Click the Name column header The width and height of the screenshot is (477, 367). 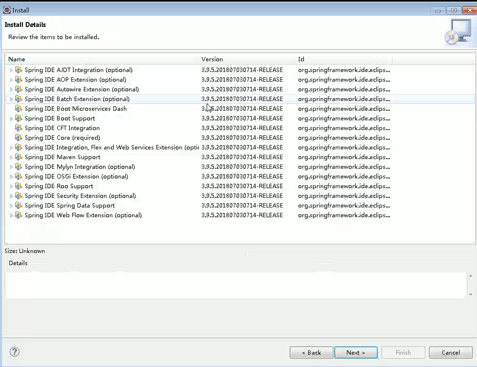pos(102,59)
